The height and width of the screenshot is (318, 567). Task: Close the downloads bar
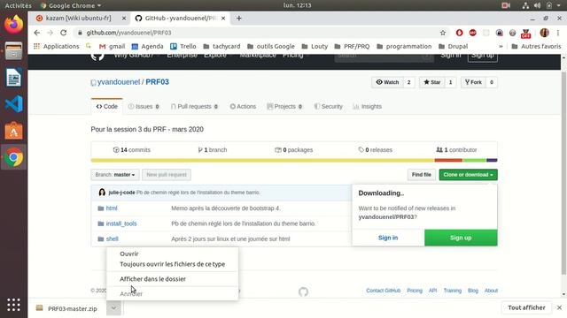[x=559, y=307]
